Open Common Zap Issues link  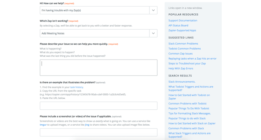pos(180,54)
